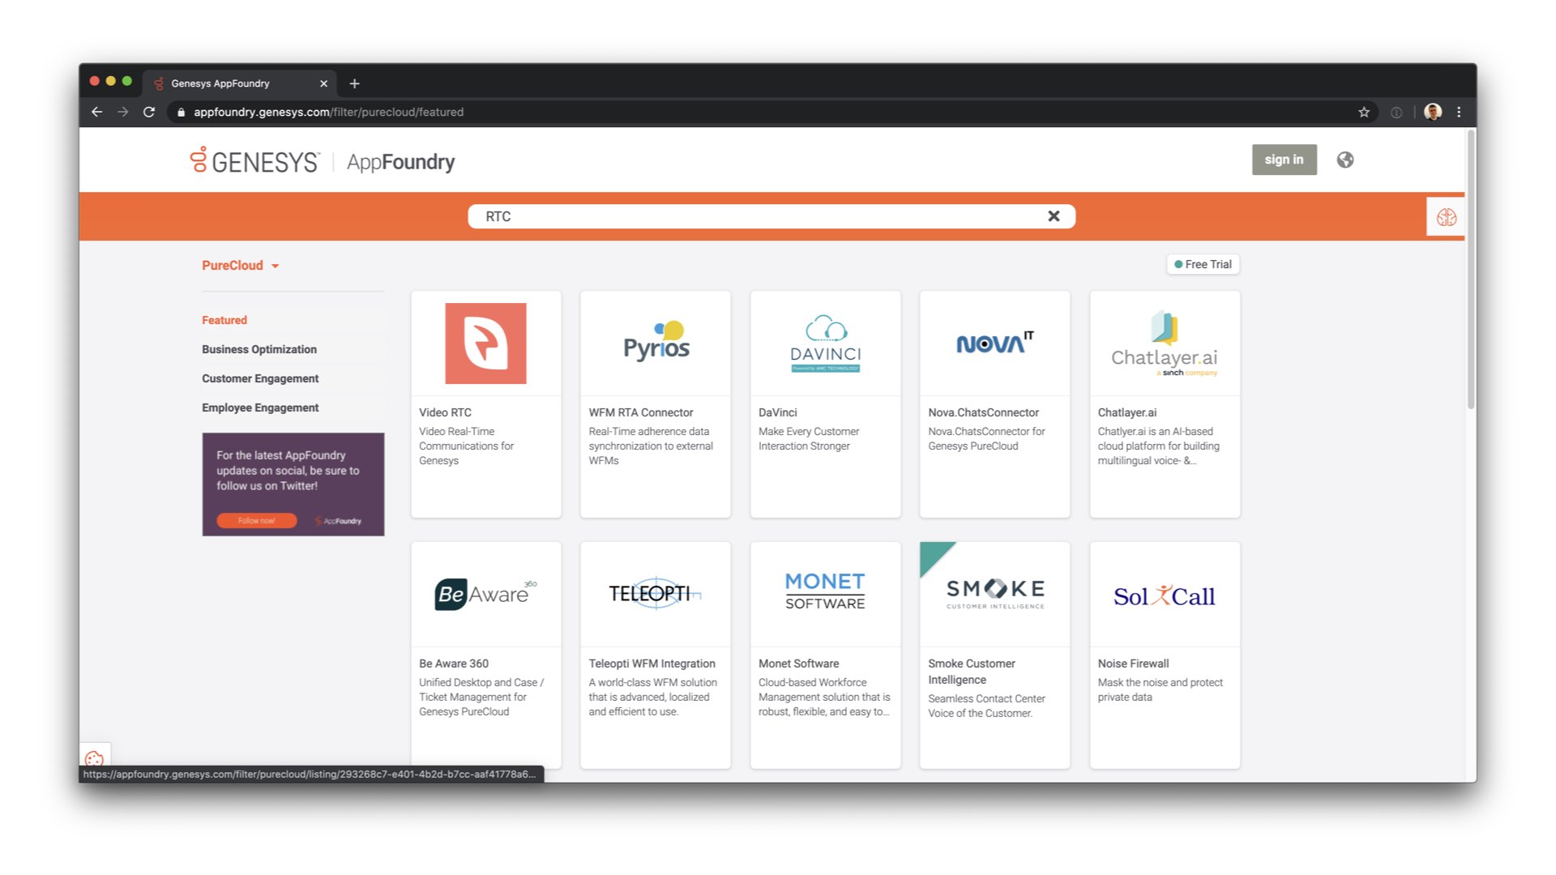Go back to previous page
The width and height of the screenshot is (1556, 875).
pyautogui.click(x=97, y=113)
